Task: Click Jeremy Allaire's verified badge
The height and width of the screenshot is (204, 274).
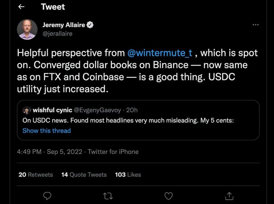Action: [x=90, y=24]
